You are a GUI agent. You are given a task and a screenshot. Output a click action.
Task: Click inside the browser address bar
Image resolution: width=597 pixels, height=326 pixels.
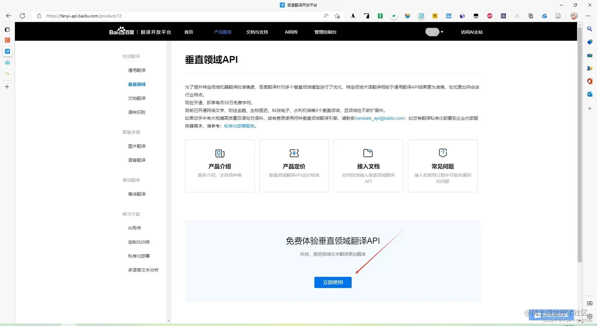coord(158,16)
